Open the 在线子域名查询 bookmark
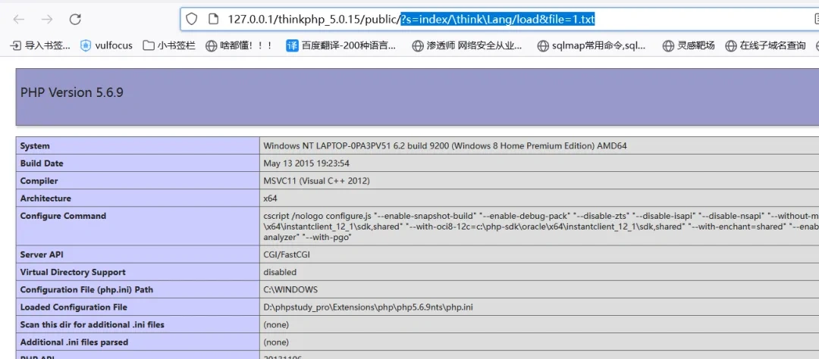The width and height of the screenshot is (819, 359). (766, 46)
